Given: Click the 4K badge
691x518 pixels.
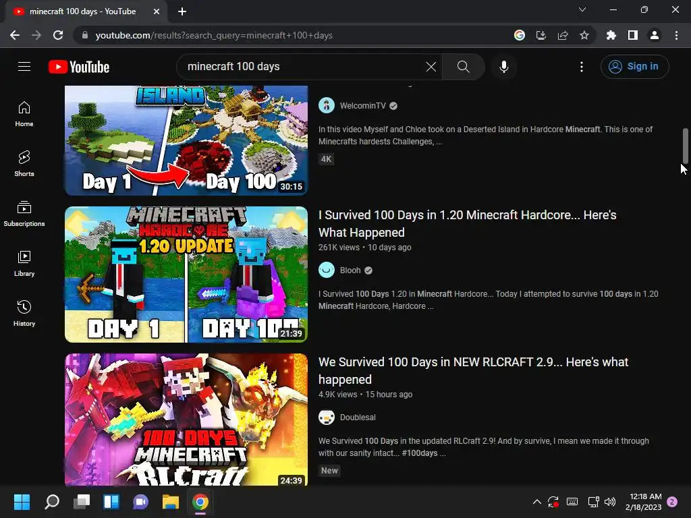Looking at the screenshot, I should pyautogui.click(x=326, y=159).
